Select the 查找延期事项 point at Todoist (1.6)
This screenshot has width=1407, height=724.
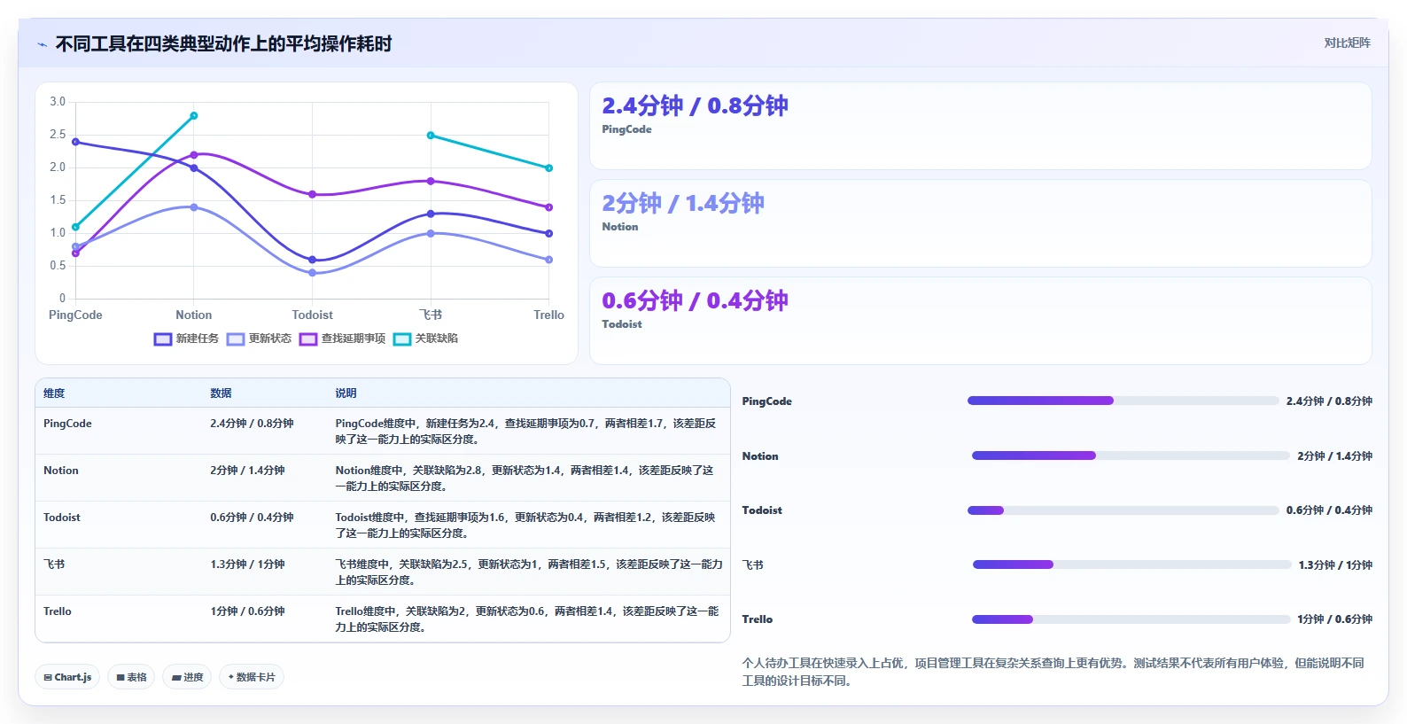coord(313,194)
